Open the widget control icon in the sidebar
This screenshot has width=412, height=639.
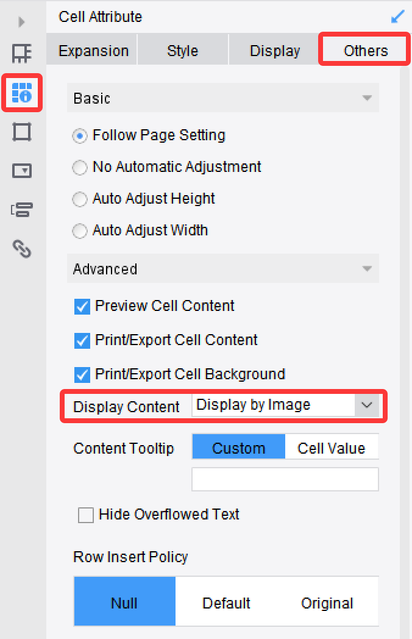[x=22, y=171]
